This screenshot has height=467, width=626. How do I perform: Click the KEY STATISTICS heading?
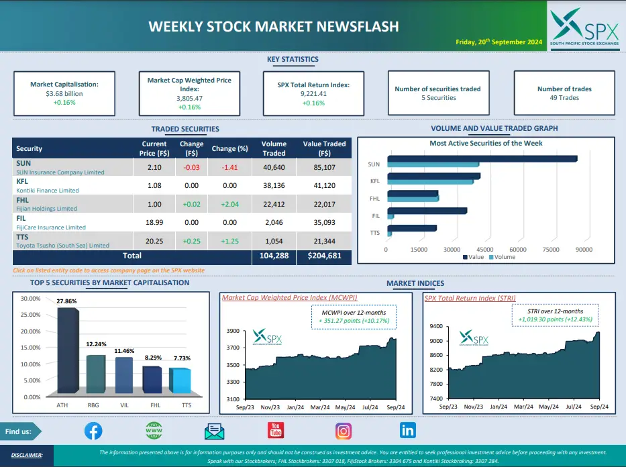pyautogui.click(x=293, y=59)
